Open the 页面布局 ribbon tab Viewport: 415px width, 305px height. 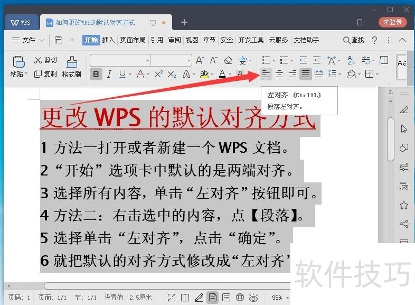point(133,40)
